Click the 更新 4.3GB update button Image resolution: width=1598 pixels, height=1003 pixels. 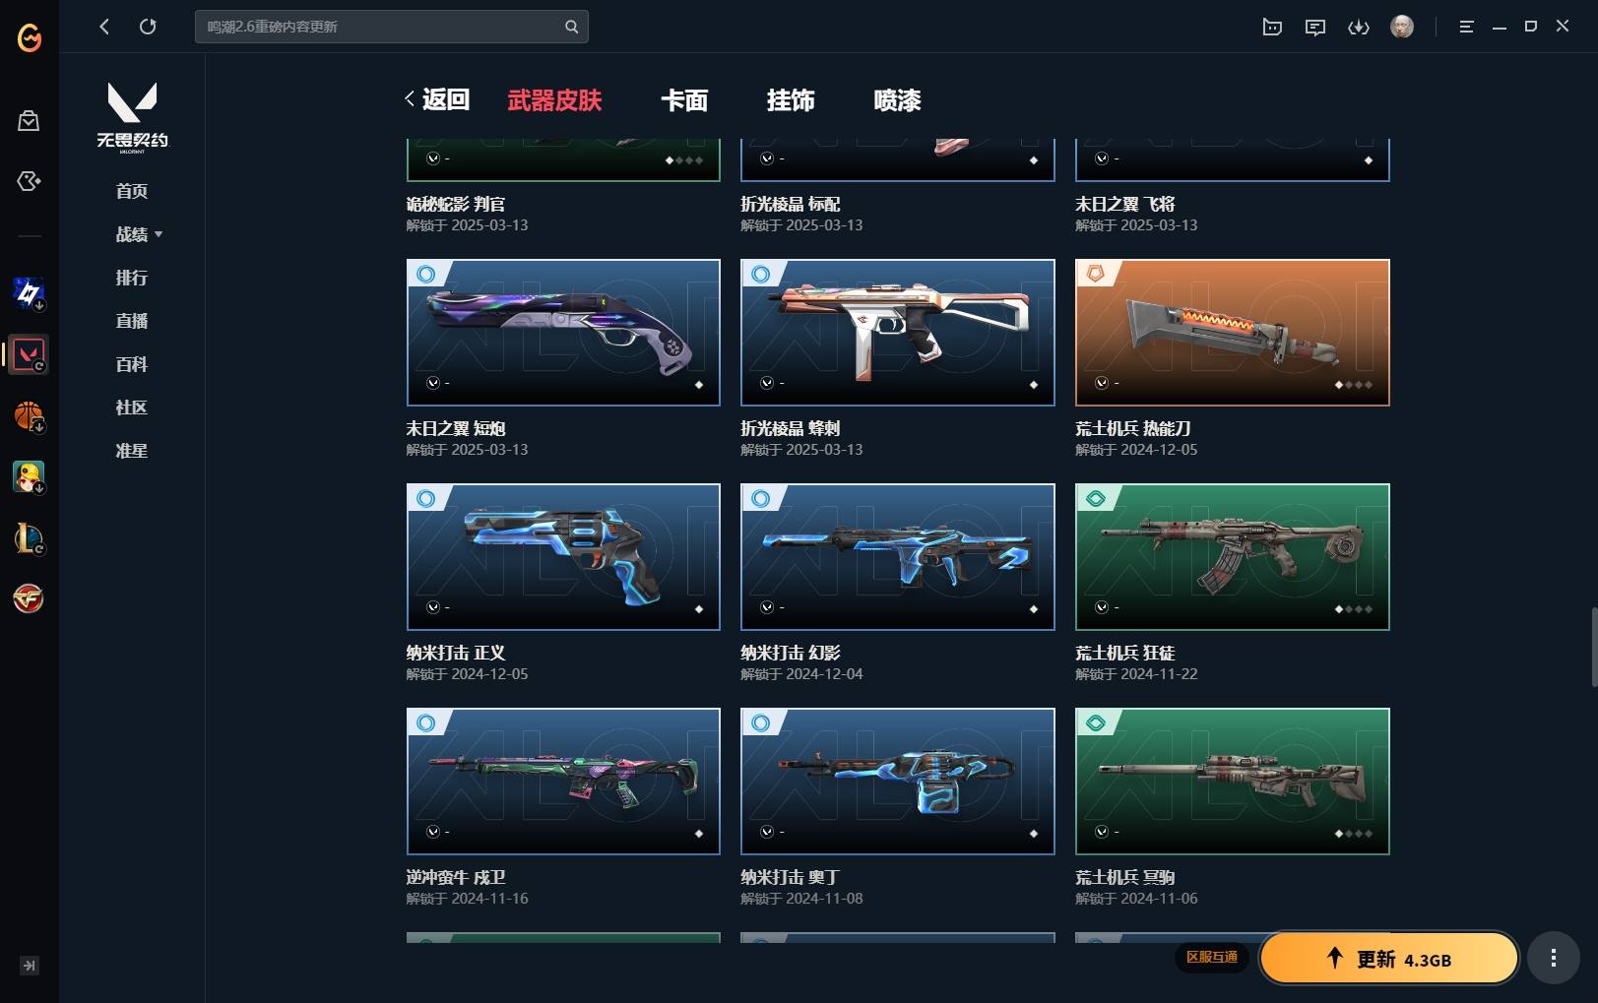point(1389,959)
